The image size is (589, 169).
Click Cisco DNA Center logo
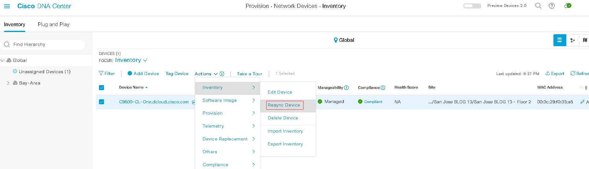click(x=44, y=6)
